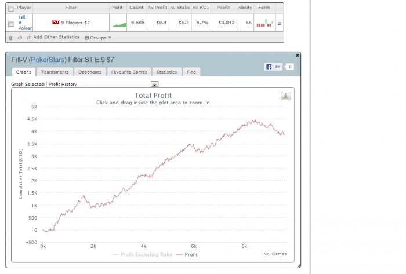Viewport: 406px width, 274px height.
Task: Open the Groups dropdown menu
Action: pyautogui.click(x=98, y=38)
